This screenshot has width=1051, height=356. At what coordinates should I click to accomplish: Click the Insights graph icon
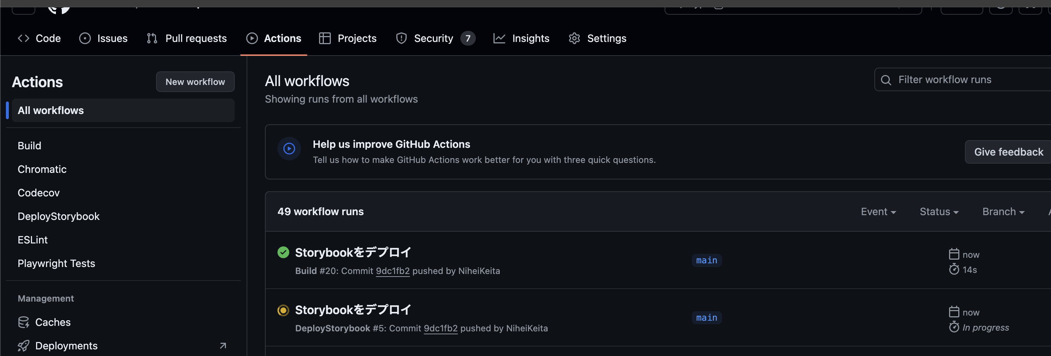click(499, 38)
